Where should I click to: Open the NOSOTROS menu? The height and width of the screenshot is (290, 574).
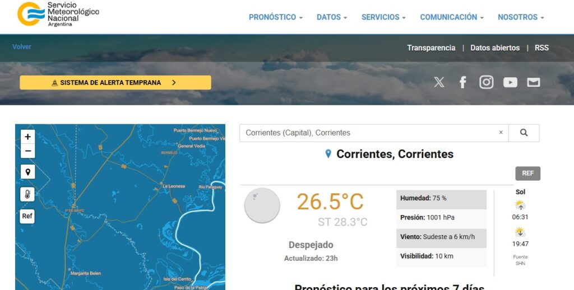coord(521,17)
